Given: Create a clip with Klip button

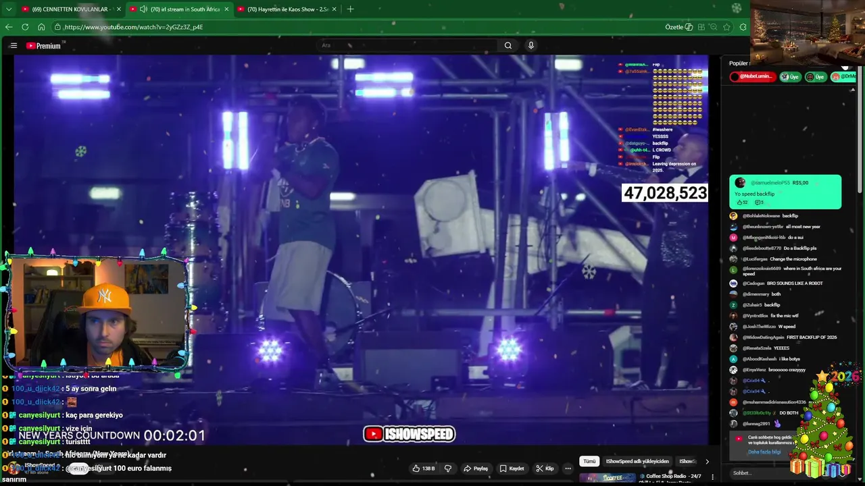Looking at the screenshot, I should point(545,468).
